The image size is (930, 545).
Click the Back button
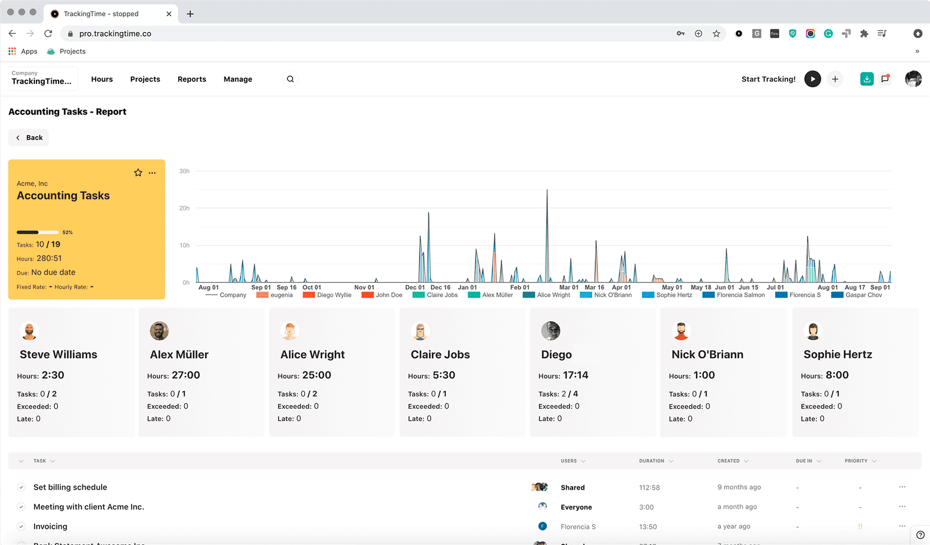(x=29, y=138)
